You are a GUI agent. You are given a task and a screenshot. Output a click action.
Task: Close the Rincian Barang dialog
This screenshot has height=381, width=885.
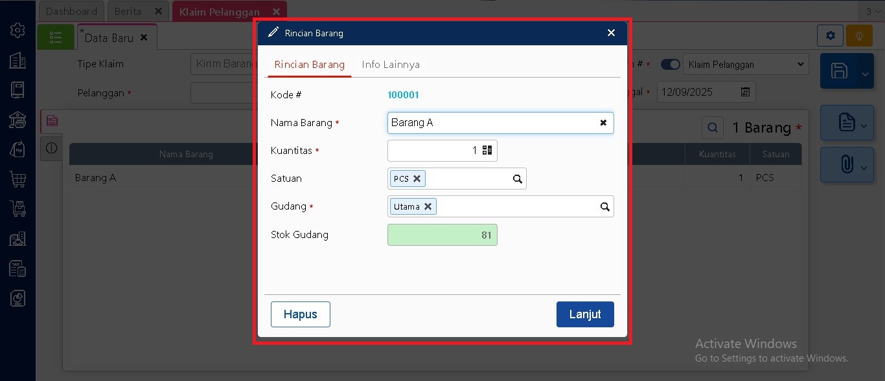click(611, 33)
